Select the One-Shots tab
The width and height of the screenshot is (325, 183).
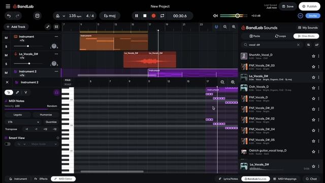[x=306, y=36]
